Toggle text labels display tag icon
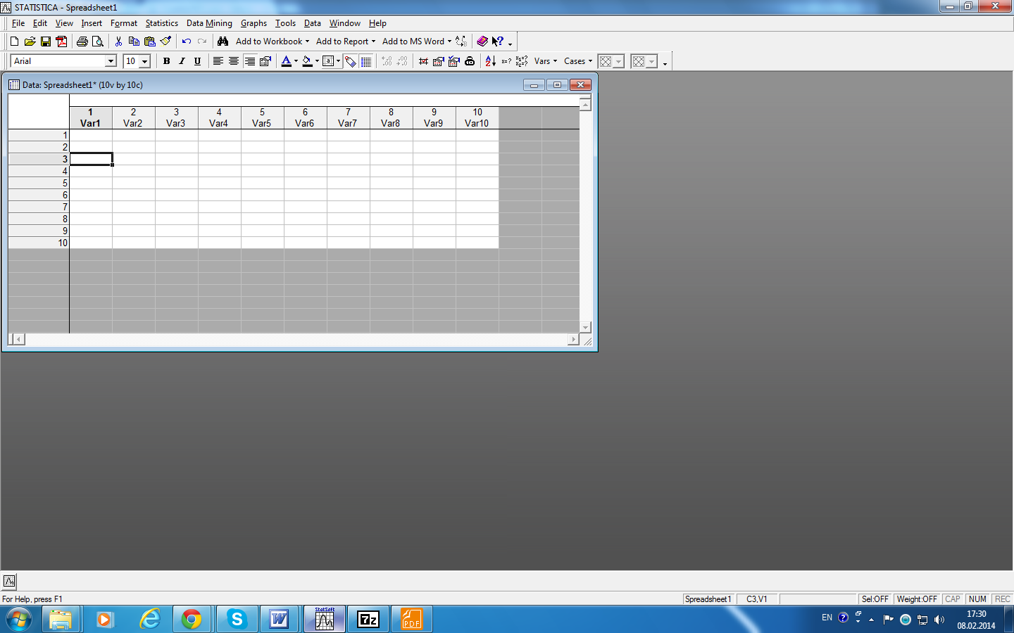Image resolution: width=1014 pixels, height=633 pixels. click(x=351, y=61)
